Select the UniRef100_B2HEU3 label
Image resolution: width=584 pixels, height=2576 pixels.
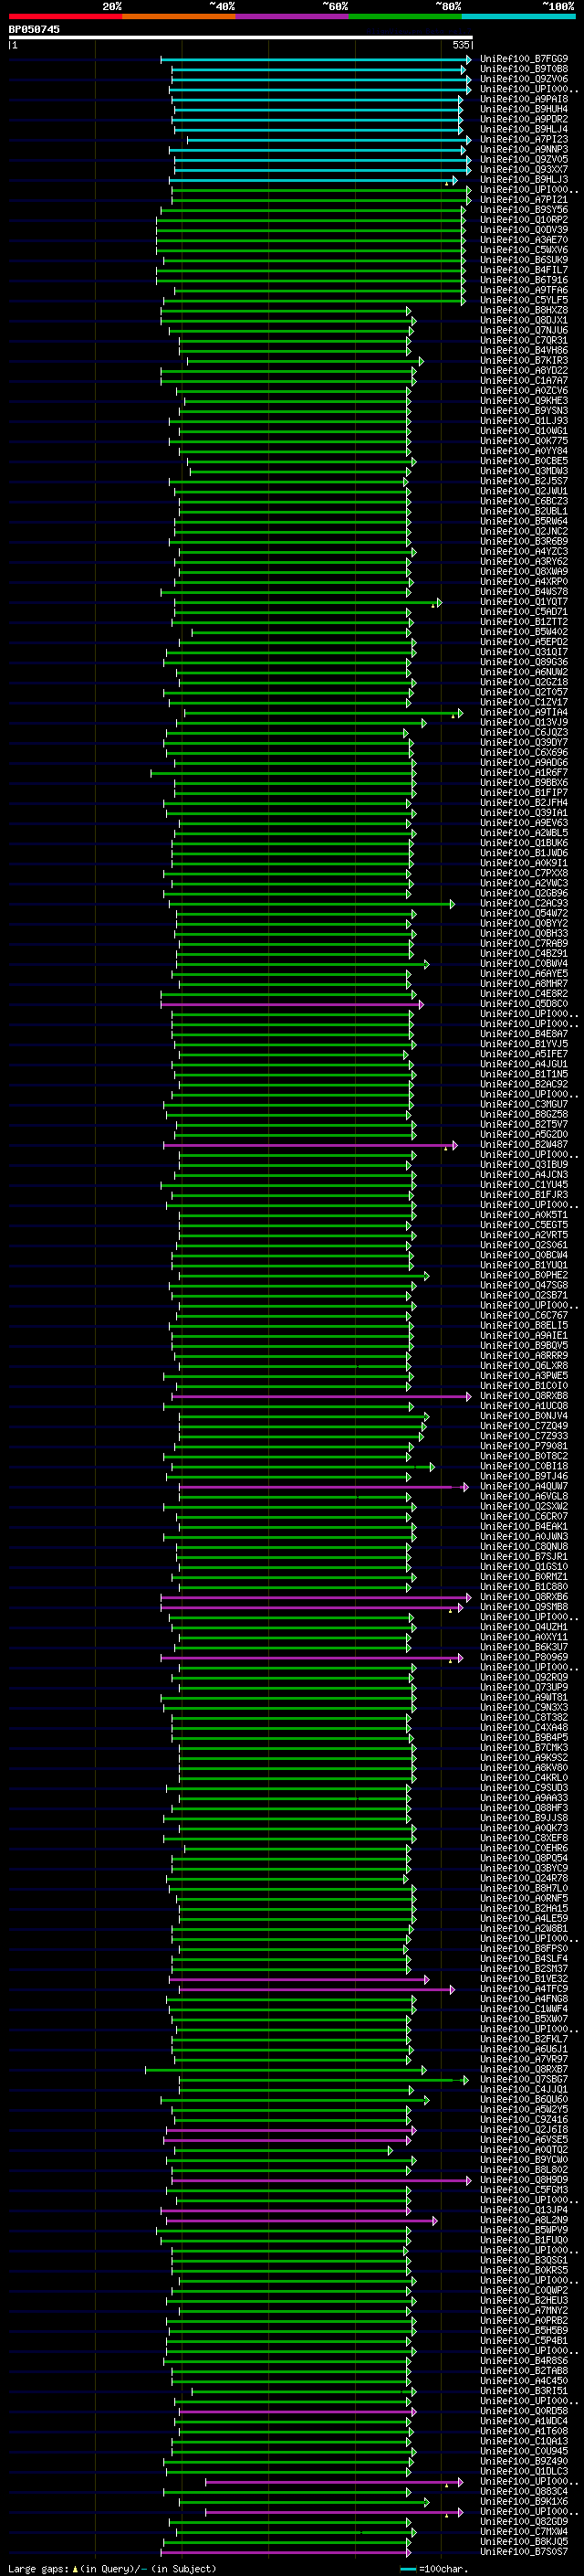tap(524, 2301)
